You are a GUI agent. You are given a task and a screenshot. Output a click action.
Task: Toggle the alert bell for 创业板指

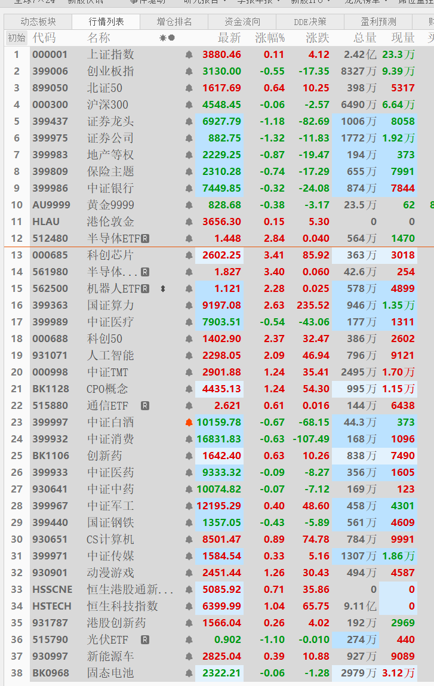(189, 72)
